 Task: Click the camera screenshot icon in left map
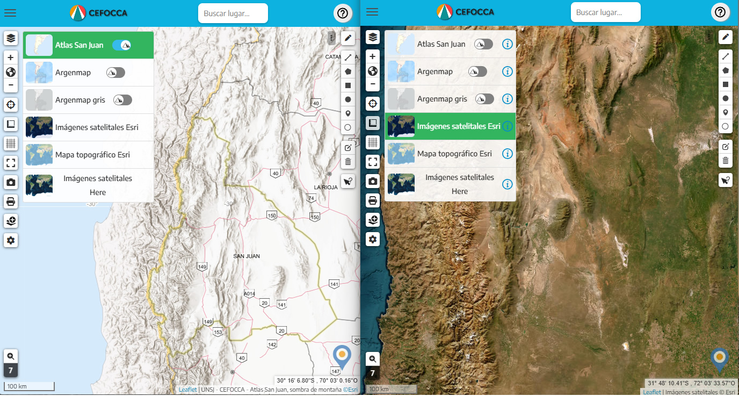[x=11, y=182]
